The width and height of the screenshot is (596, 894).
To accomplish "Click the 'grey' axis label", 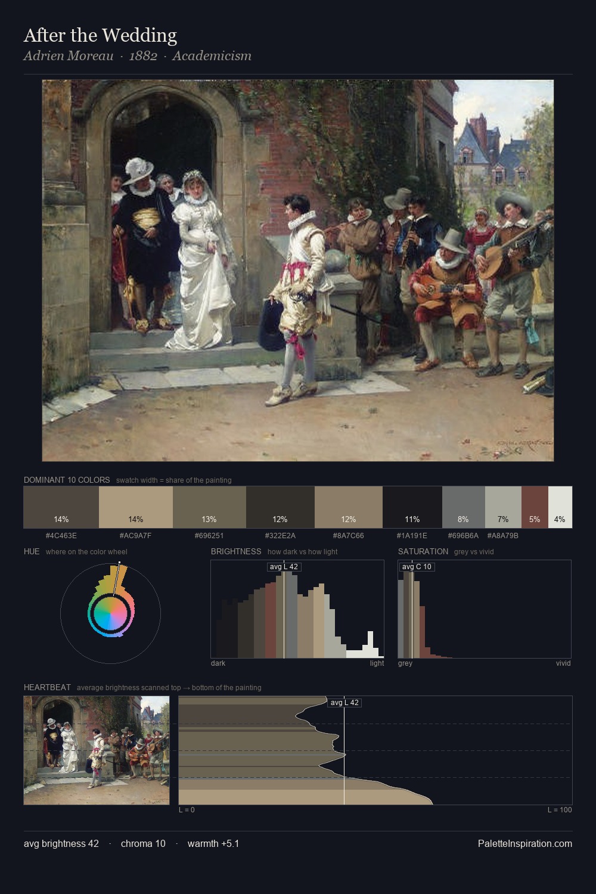I will pos(405,663).
